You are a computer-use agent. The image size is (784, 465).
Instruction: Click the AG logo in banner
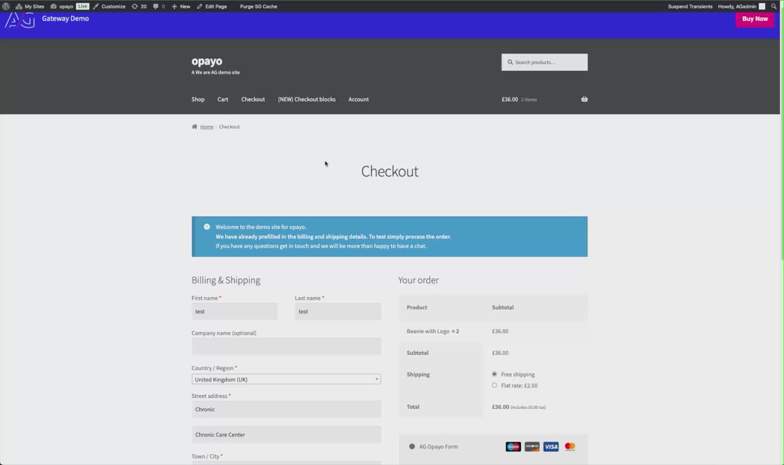click(19, 20)
